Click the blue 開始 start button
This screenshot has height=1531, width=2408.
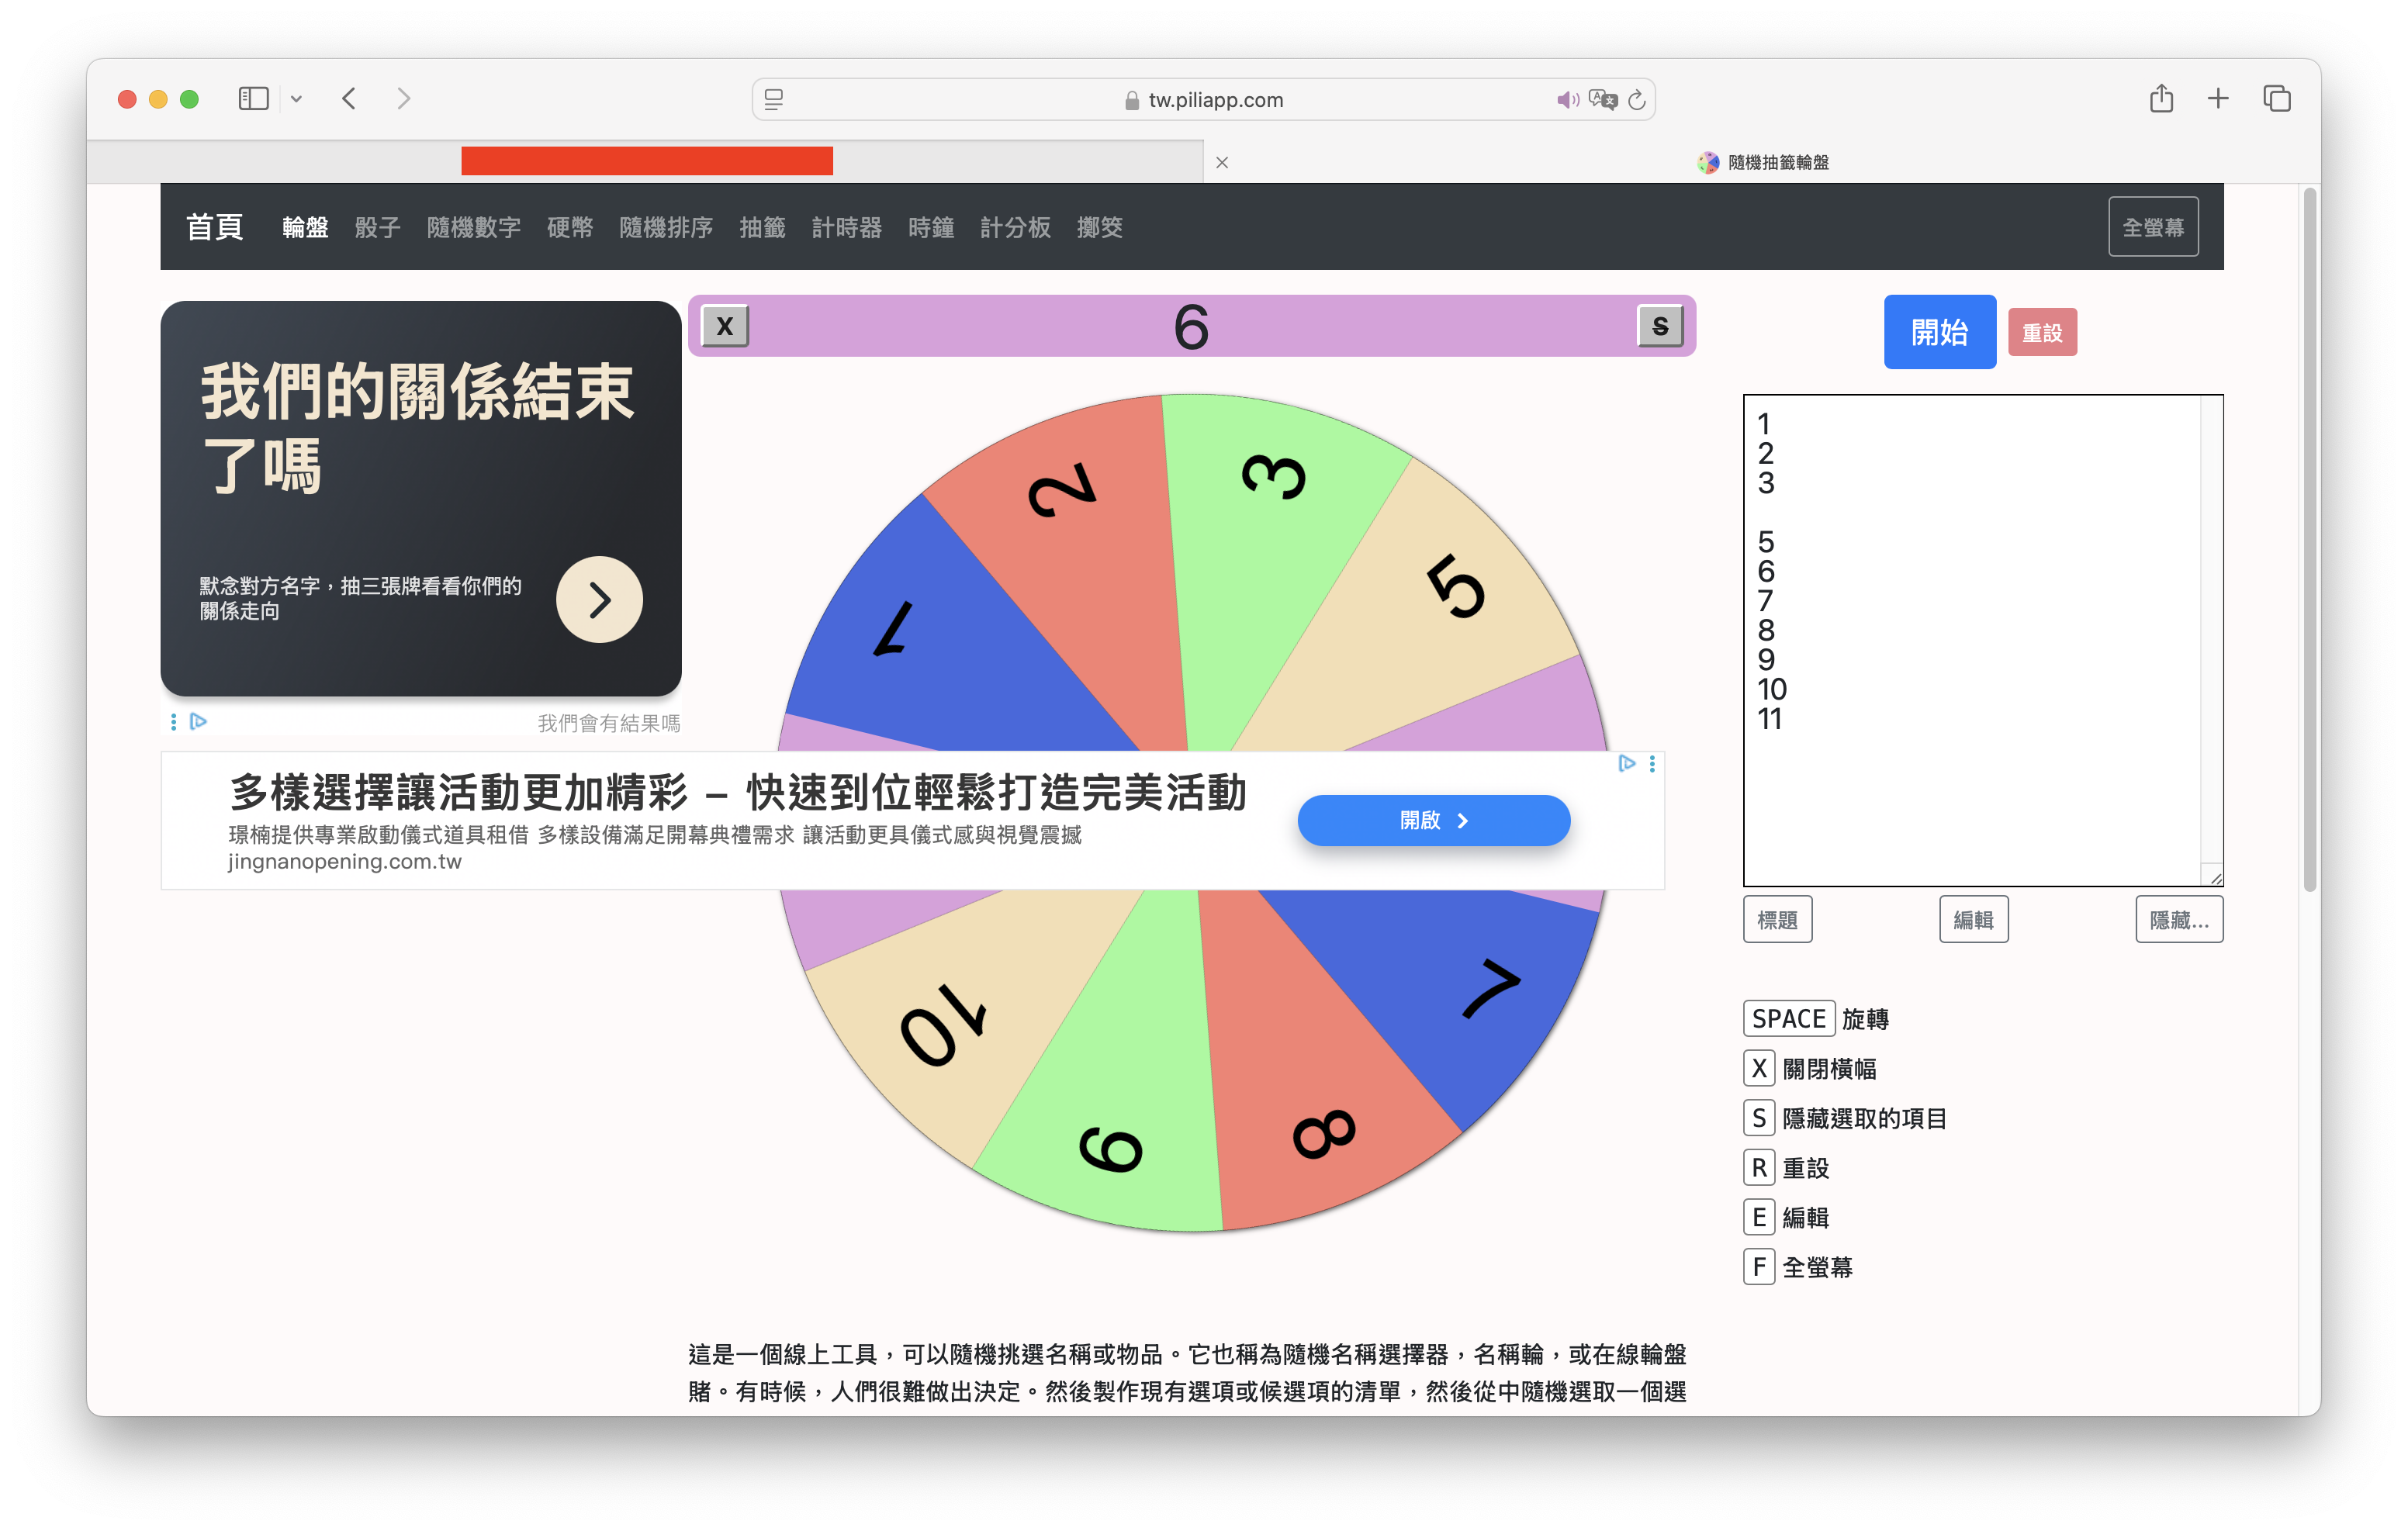coord(1939,332)
